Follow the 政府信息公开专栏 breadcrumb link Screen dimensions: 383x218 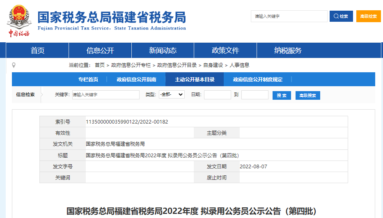click(x=131, y=65)
